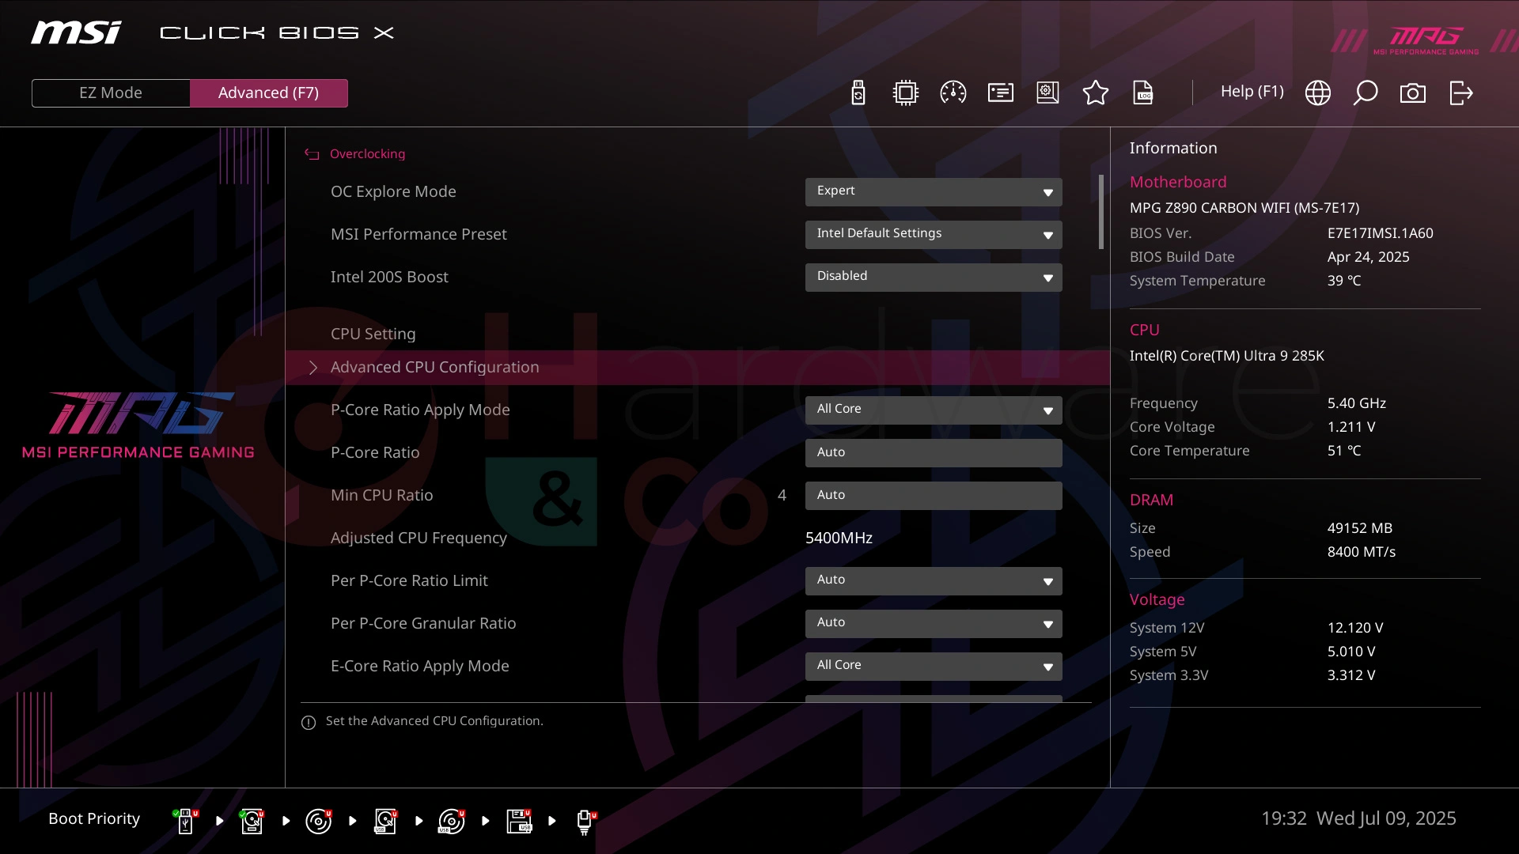Click the Adjusted CPU Frequency 5400MHz value
Image resolution: width=1519 pixels, height=854 pixels.
click(x=839, y=538)
